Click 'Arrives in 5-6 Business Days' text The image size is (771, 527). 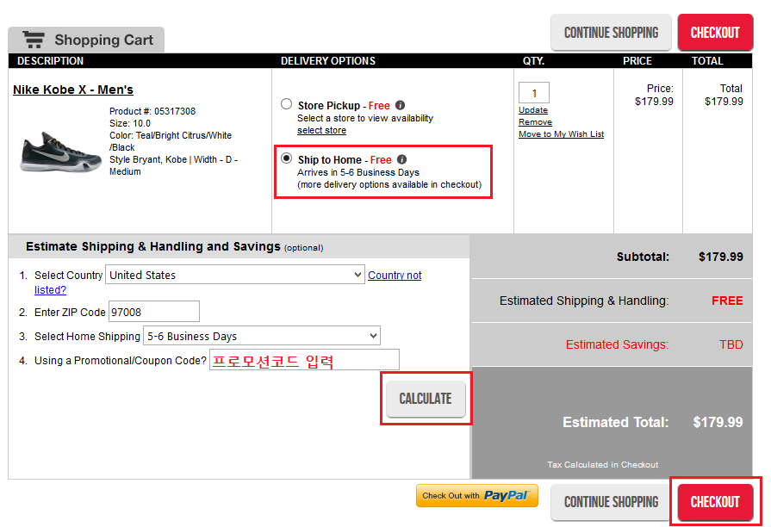coord(358,172)
